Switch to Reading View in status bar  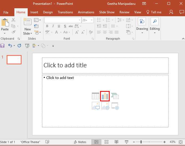point(116,142)
